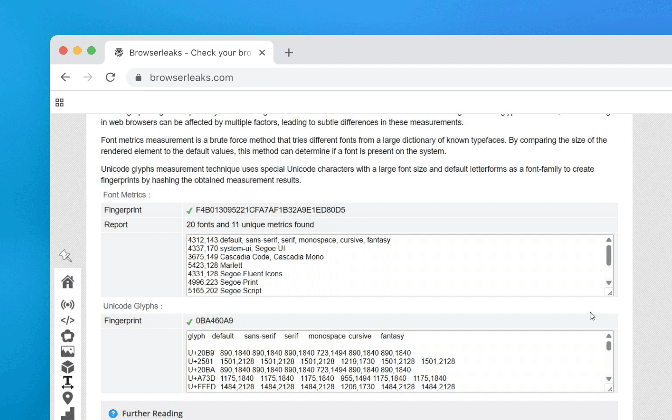Viewport: 672px width, 420px height.
Task: Open the apps grid icon in bookmarks bar
Action: coord(59,103)
